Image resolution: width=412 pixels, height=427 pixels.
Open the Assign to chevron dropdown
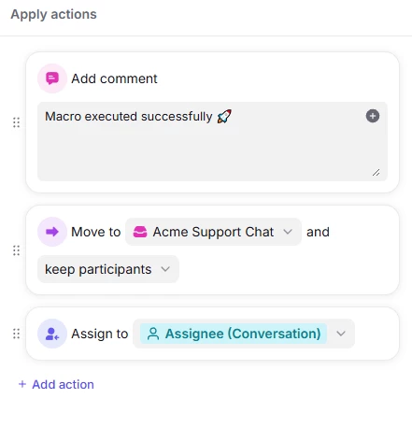(341, 334)
